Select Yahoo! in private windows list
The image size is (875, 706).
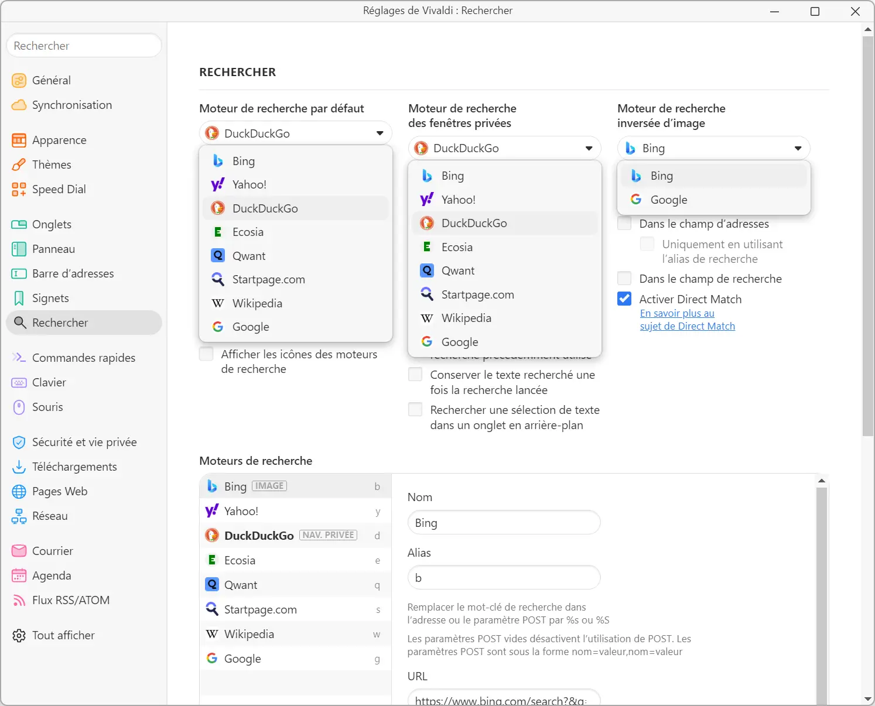click(x=505, y=200)
